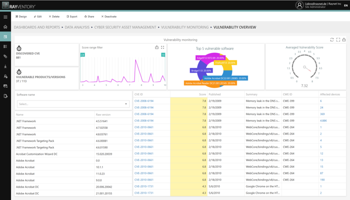The height and width of the screenshot is (200, 350).
Task: Navigate to Dashboards and Reports breadcrumb
Action: coord(37,27)
